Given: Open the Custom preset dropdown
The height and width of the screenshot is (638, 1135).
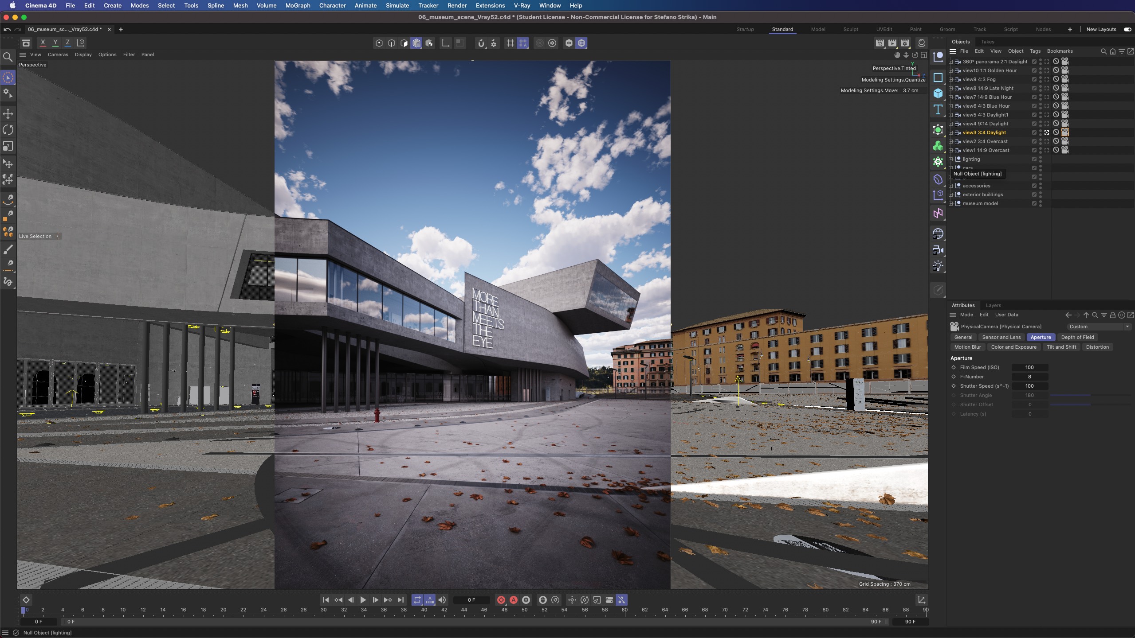Looking at the screenshot, I should (x=1098, y=327).
